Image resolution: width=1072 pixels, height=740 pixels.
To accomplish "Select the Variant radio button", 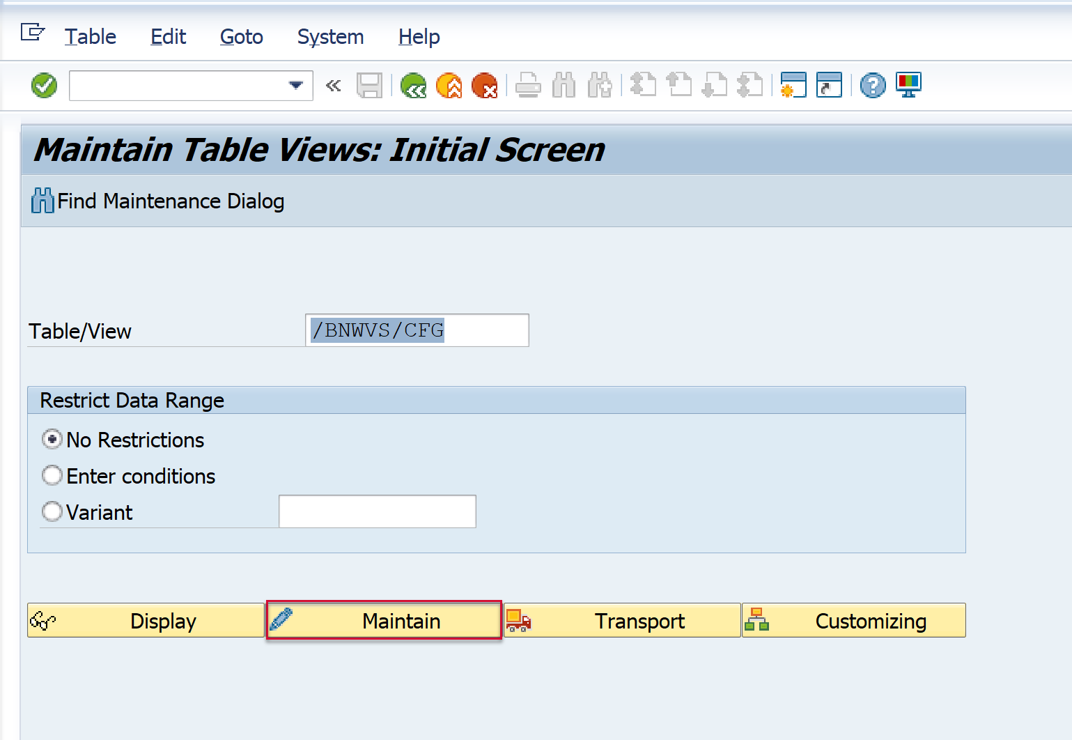I will pos(52,512).
